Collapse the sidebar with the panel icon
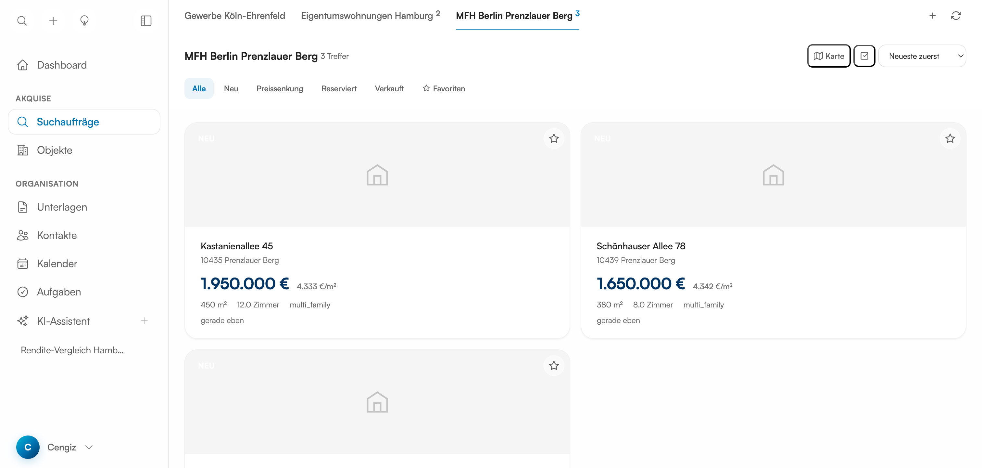The image size is (982, 468). click(x=146, y=20)
